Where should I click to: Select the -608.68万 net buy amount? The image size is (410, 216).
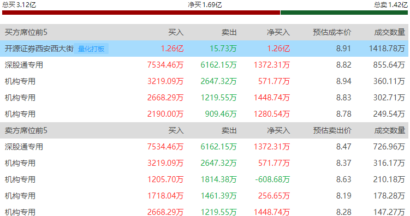point(272,179)
